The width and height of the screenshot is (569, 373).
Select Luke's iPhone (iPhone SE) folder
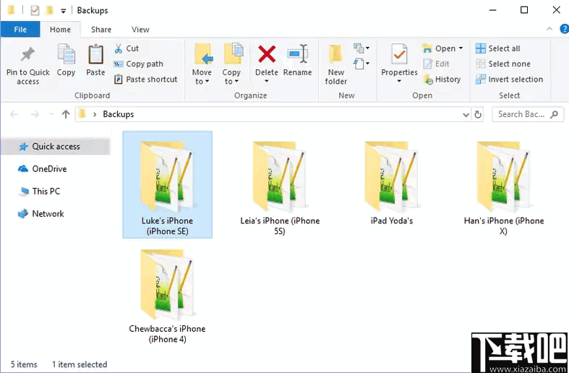pyautogui.click(x=167, y=184)
